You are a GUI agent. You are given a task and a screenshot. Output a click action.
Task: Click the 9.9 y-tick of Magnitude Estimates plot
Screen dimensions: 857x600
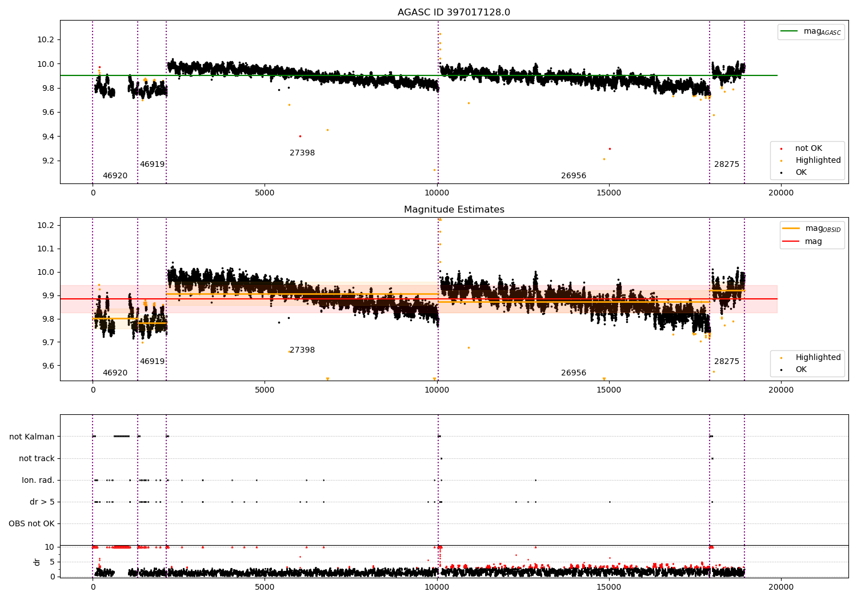pos(49,296)
